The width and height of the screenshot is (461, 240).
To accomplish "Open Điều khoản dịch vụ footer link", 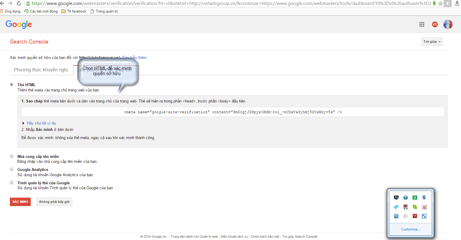I will [234, 237].
